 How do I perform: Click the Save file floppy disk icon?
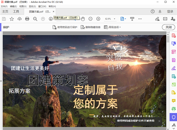click(x=4, y=19)
